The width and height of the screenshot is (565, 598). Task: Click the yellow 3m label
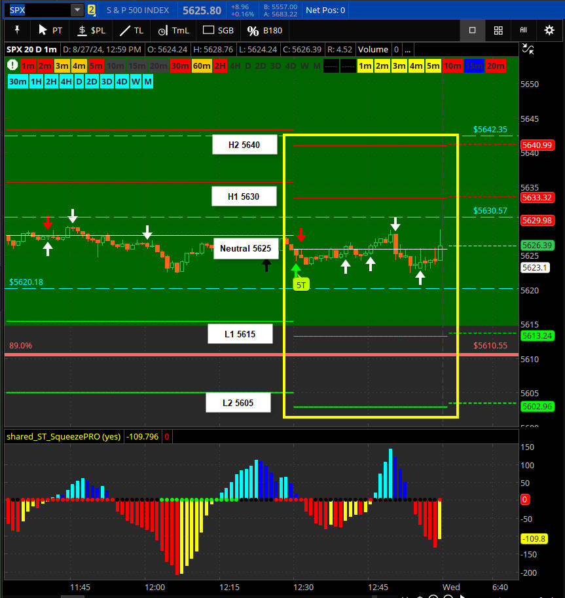(x=399, y=66)
